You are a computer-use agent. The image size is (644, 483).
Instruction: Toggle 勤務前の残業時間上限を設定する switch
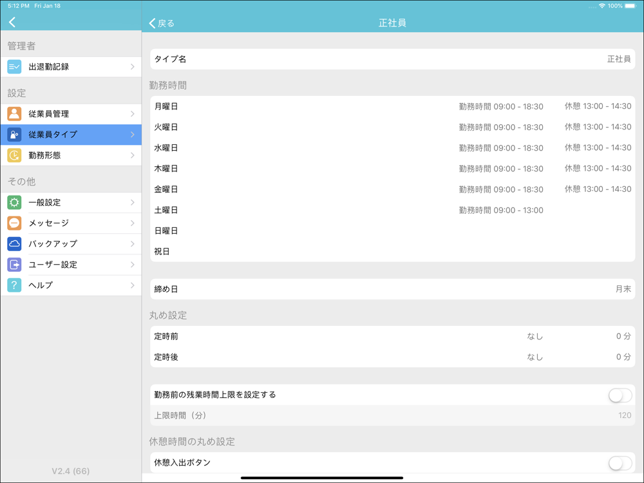[x=620, y=395]
